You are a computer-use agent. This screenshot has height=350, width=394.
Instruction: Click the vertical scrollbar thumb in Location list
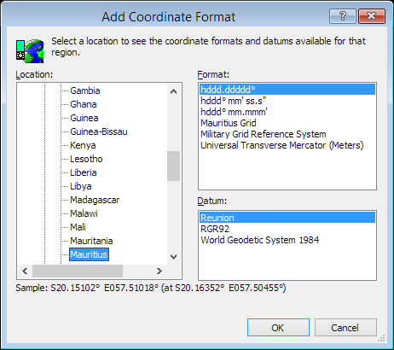click(173, 166)
